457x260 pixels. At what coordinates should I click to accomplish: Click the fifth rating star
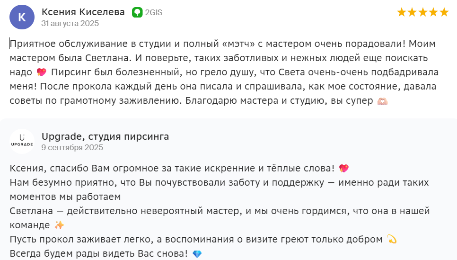(x=444, y=12)
